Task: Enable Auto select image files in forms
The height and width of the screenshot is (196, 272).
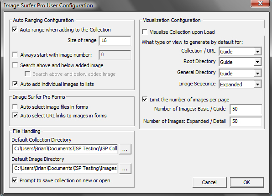Action: point(15,106)
